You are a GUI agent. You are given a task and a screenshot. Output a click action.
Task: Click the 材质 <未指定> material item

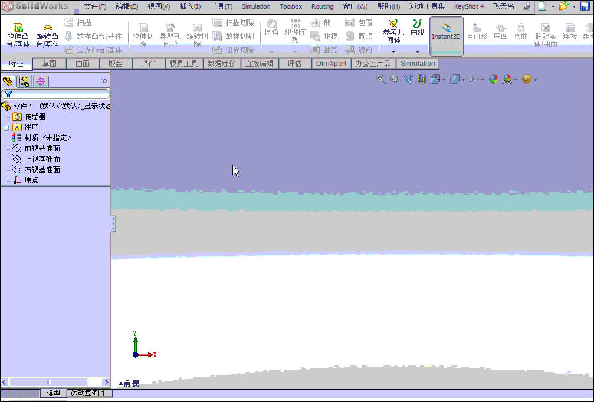(42, 138)
